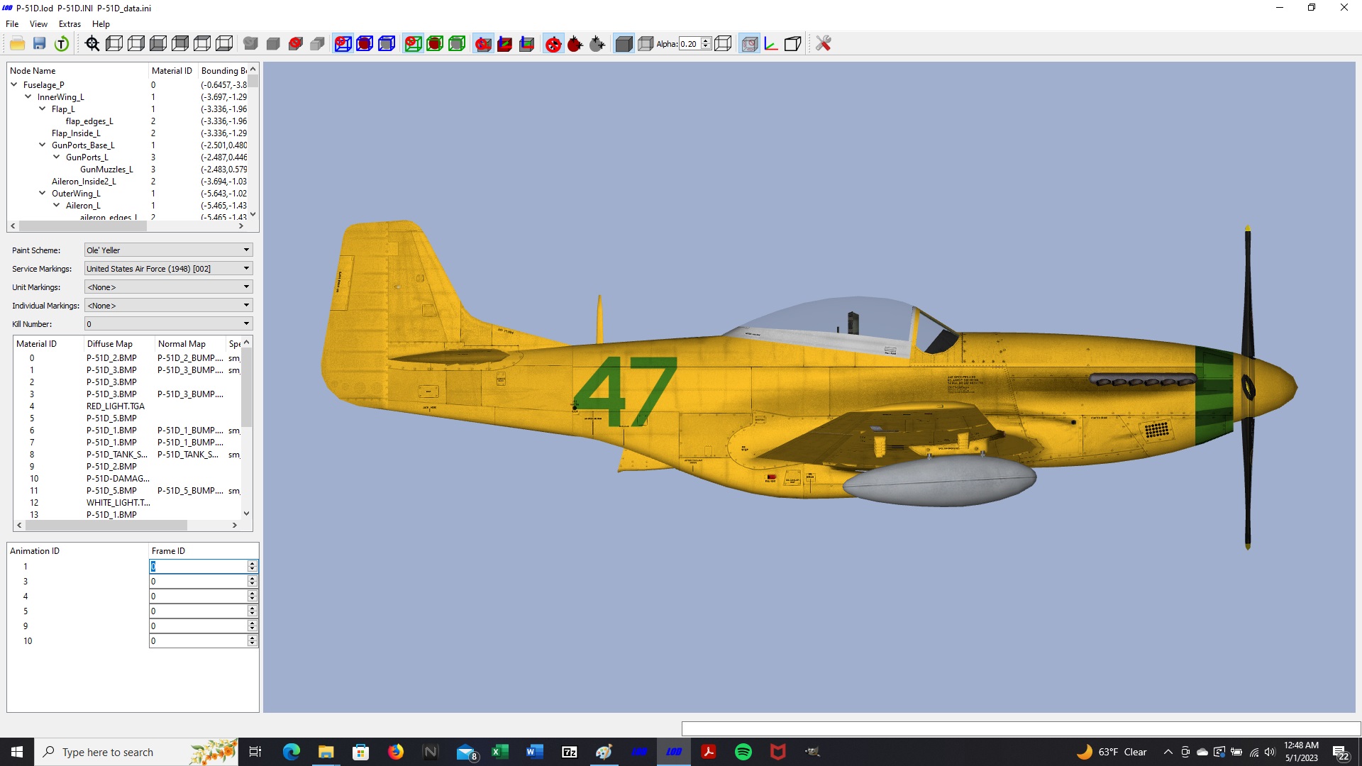1362x766 pixels.
Task: Switch to the semi-transparent cube render mode
Action: [x=646, y=44]
